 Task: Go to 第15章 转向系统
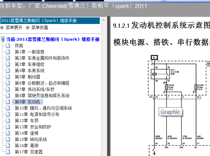31,139
